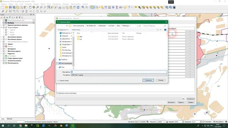This screenshot has height=128, width=228.
Task: Open the file name history dropdown arrow
Action: point(166,72)
